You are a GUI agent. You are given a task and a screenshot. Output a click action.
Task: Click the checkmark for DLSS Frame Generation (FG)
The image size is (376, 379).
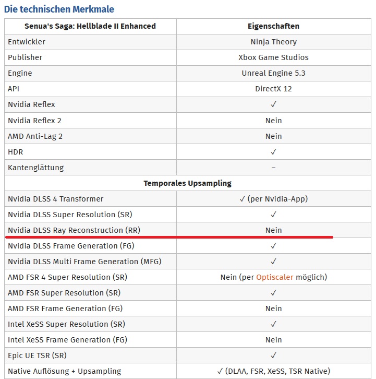[273, 246]
